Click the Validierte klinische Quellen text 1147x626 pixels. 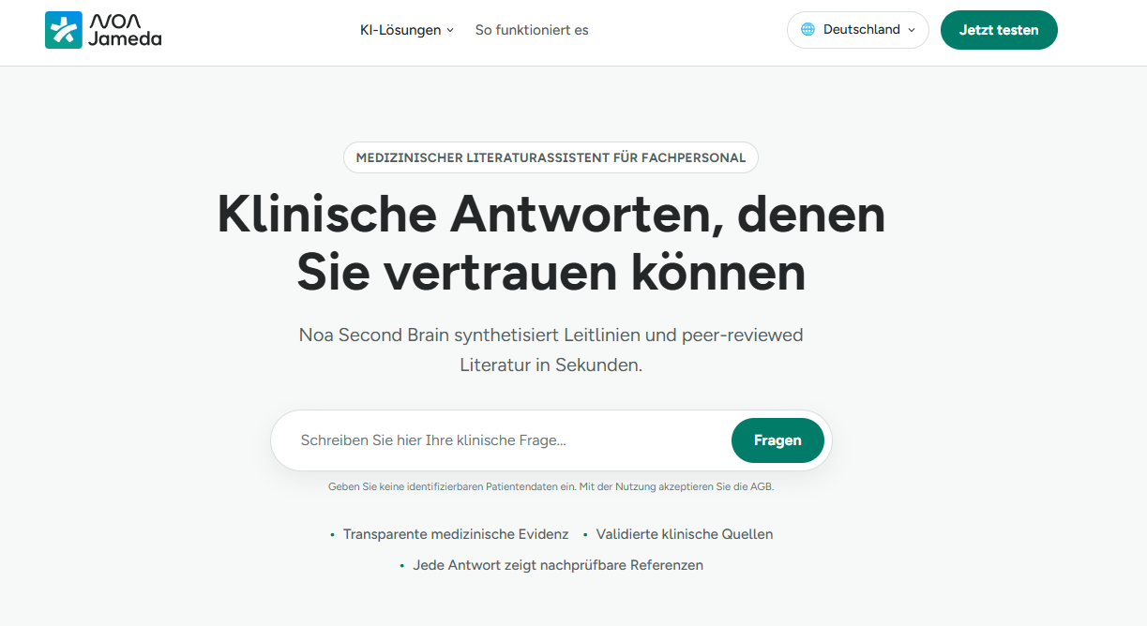coord(685,534)
